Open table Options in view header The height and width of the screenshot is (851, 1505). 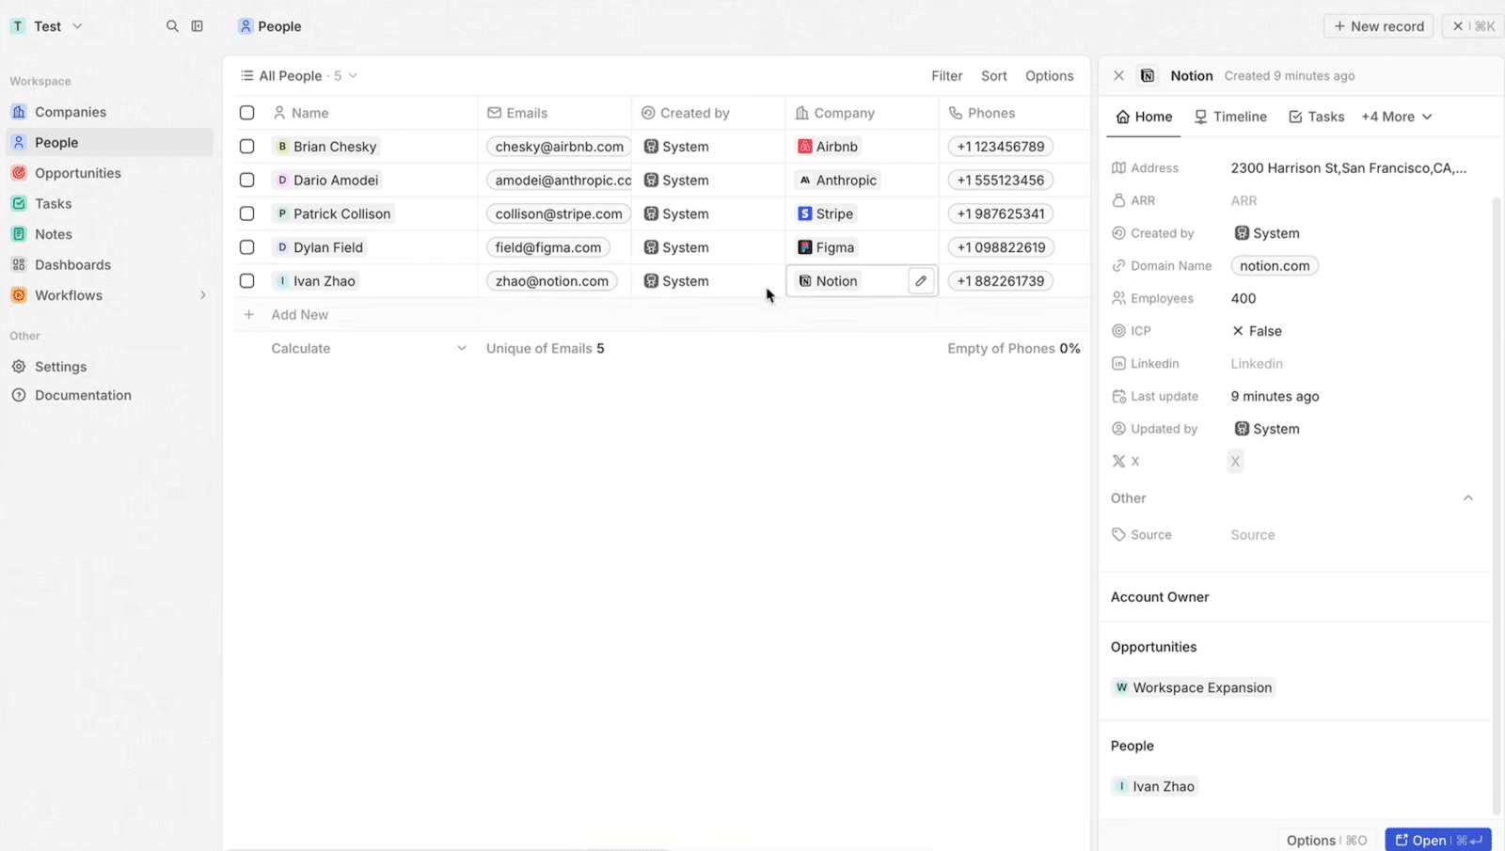pos(1049,75)
